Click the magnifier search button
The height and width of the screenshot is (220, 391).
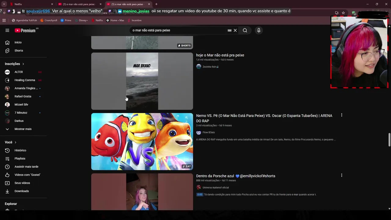point(245,30)
